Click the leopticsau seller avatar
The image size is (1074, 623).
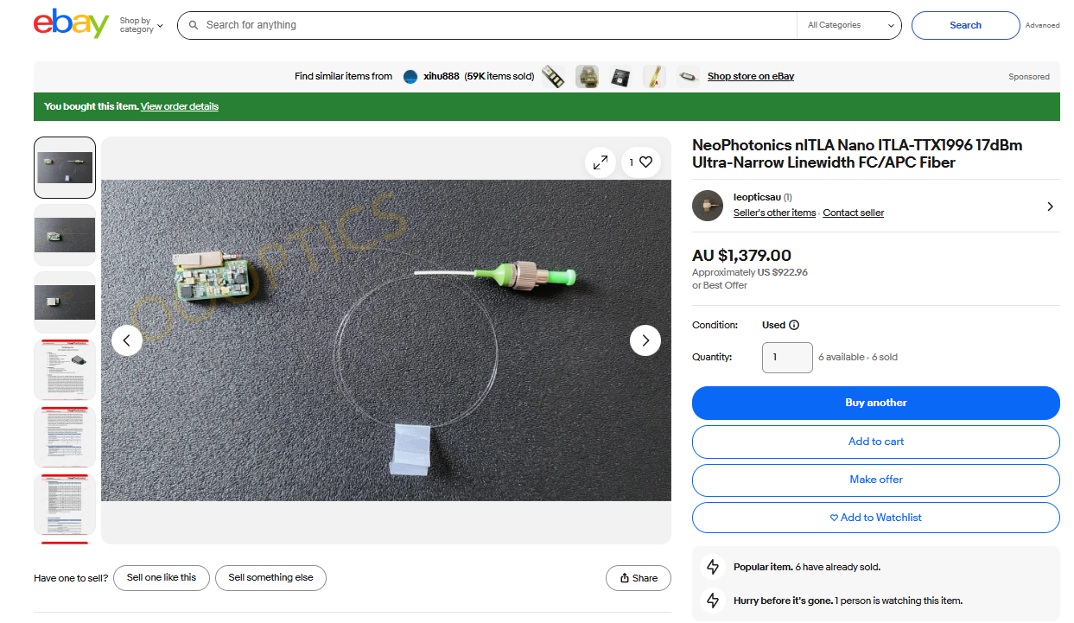tap(707, 206)
